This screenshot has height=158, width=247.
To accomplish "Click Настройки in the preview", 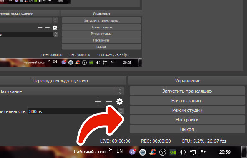I will [x=101, y=40].
